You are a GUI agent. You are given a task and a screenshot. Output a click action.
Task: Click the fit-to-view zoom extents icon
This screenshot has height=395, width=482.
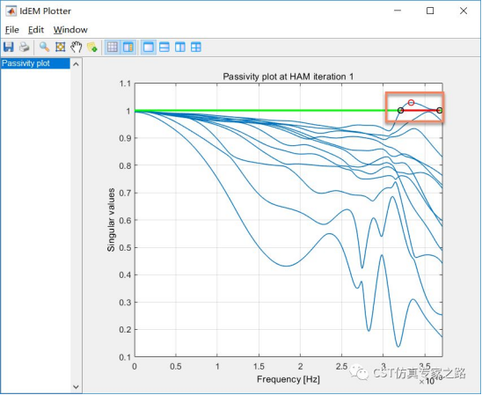pos(60,47)
